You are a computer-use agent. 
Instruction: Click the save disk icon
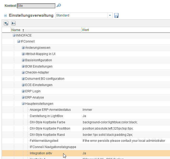coord(116,16)
